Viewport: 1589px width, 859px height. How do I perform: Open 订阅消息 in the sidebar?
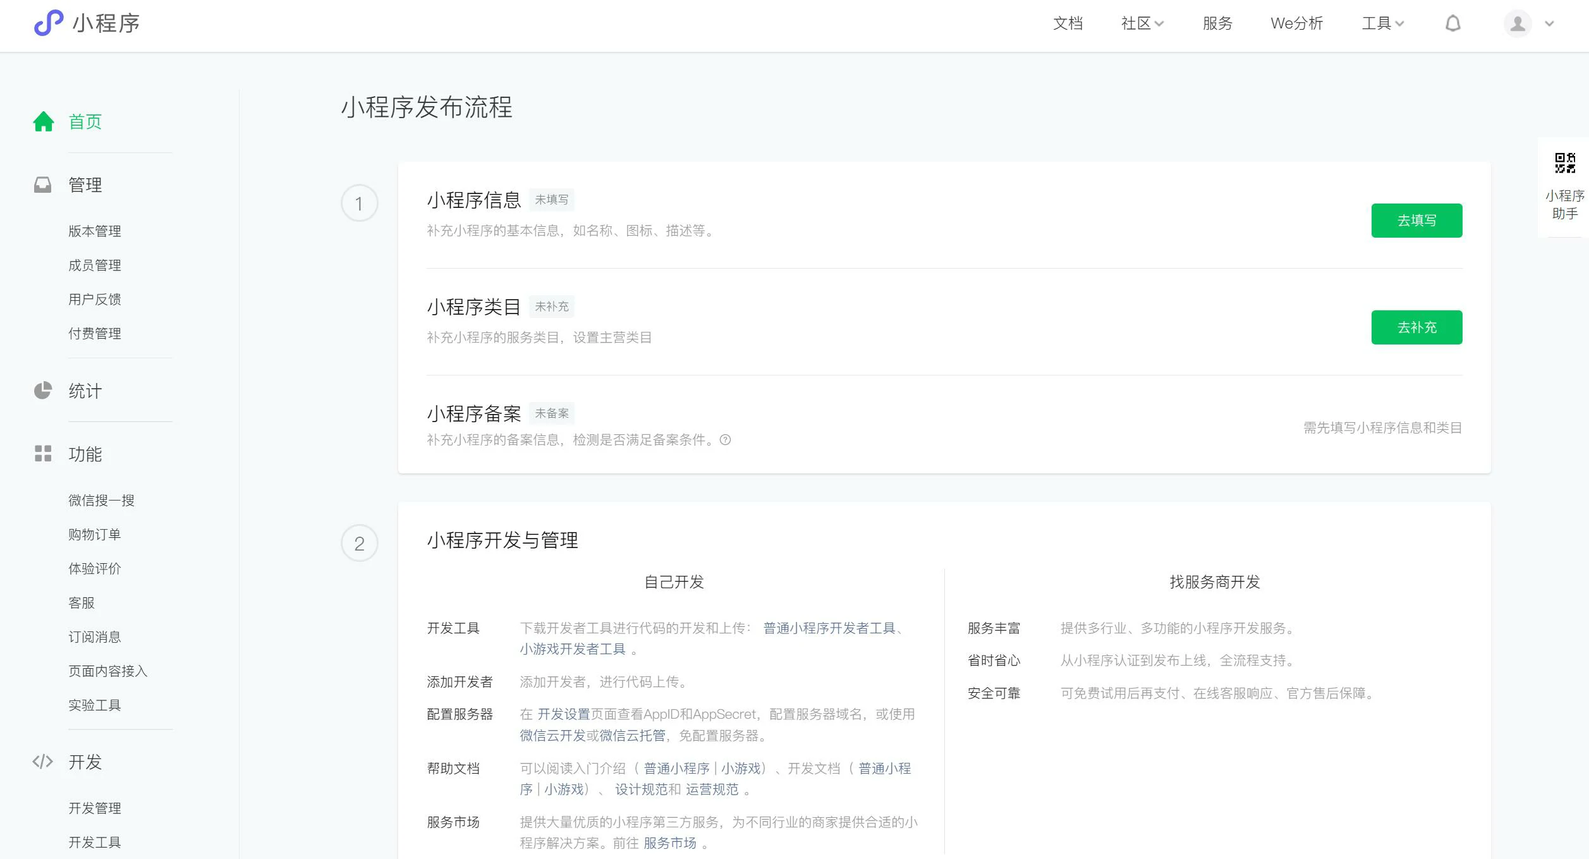(95, 637)
